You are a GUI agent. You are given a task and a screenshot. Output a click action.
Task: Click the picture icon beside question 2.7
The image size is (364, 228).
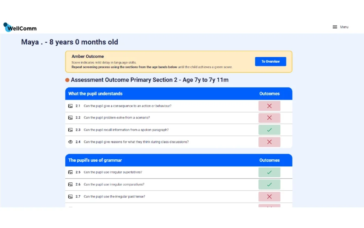tap(70, 197)
